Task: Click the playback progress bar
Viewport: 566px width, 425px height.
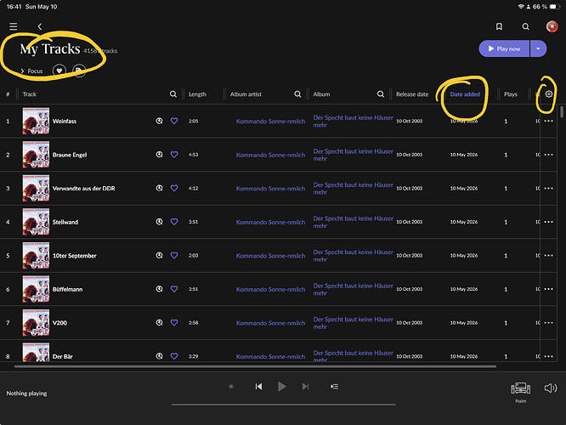Action: [283, 405]
